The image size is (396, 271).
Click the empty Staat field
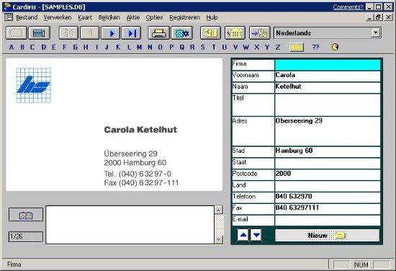click(x=328, y=164)
